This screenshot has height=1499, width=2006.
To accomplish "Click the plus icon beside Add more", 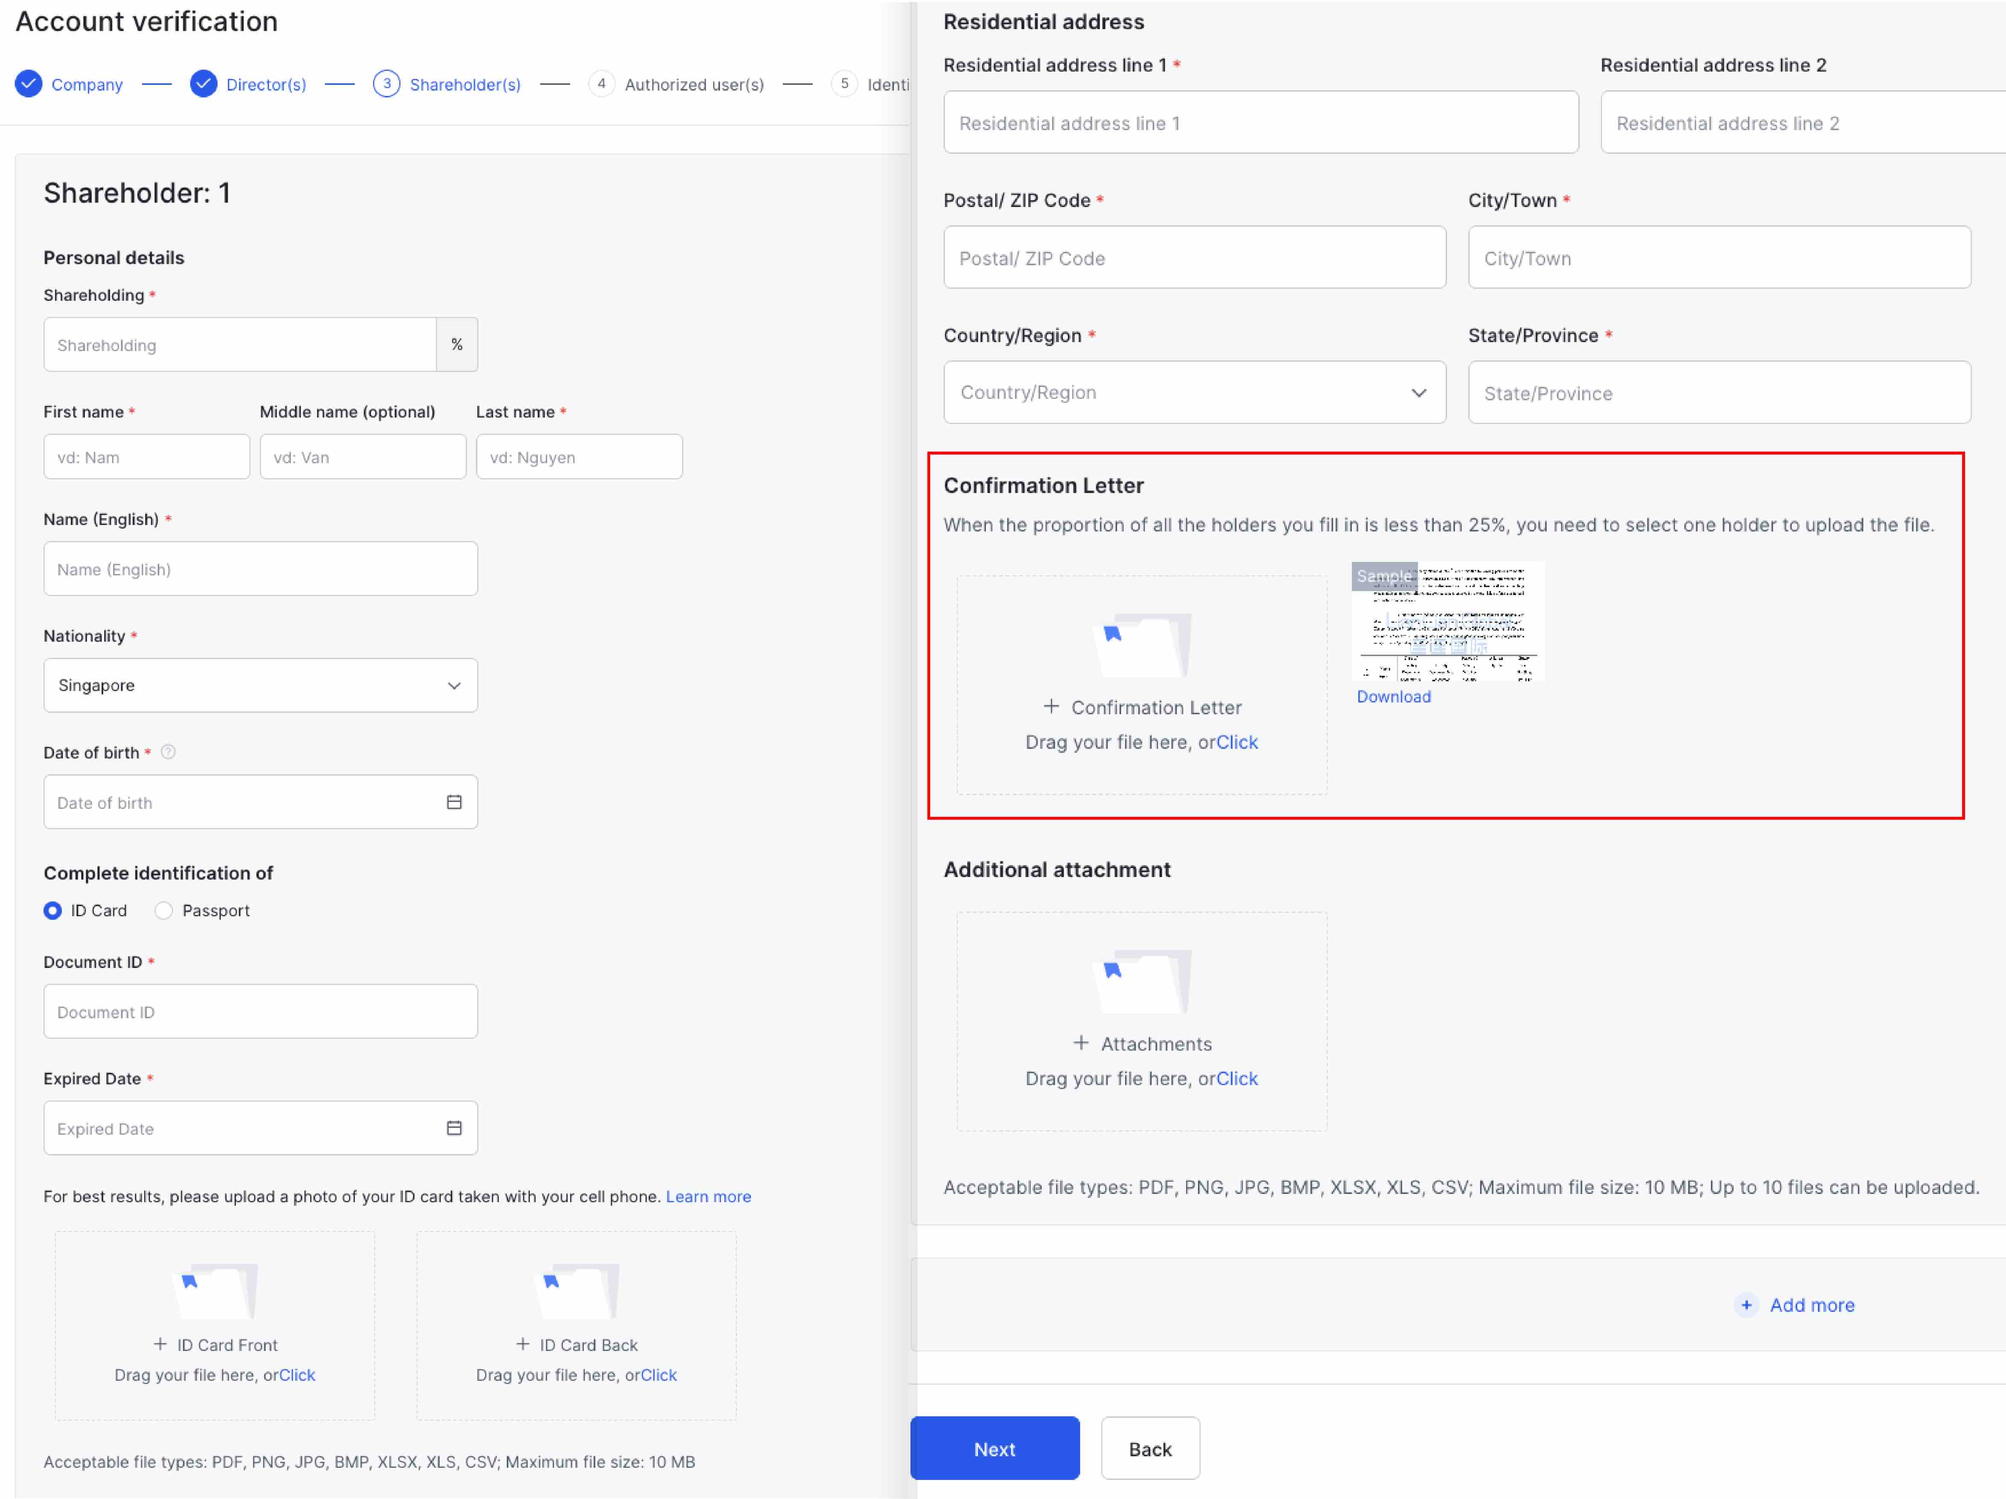I will 1746,1305.
